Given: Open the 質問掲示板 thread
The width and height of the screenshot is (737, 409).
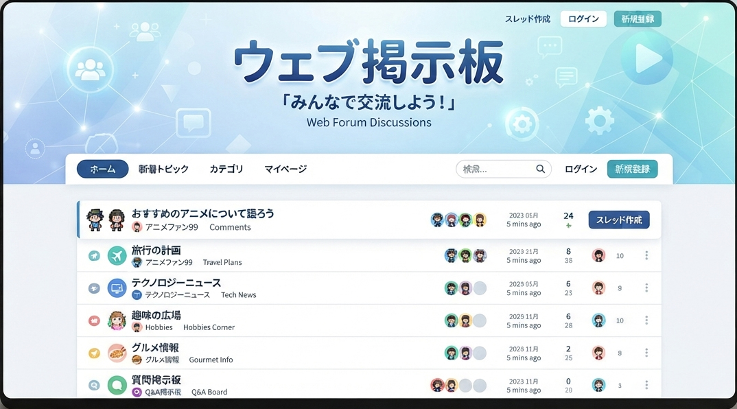Looking at the screenshot, I should click(x=156, y=380).
